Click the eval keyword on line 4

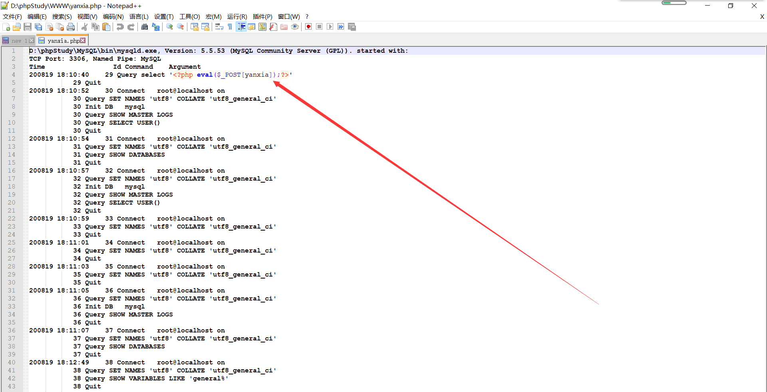pos(205,75)
